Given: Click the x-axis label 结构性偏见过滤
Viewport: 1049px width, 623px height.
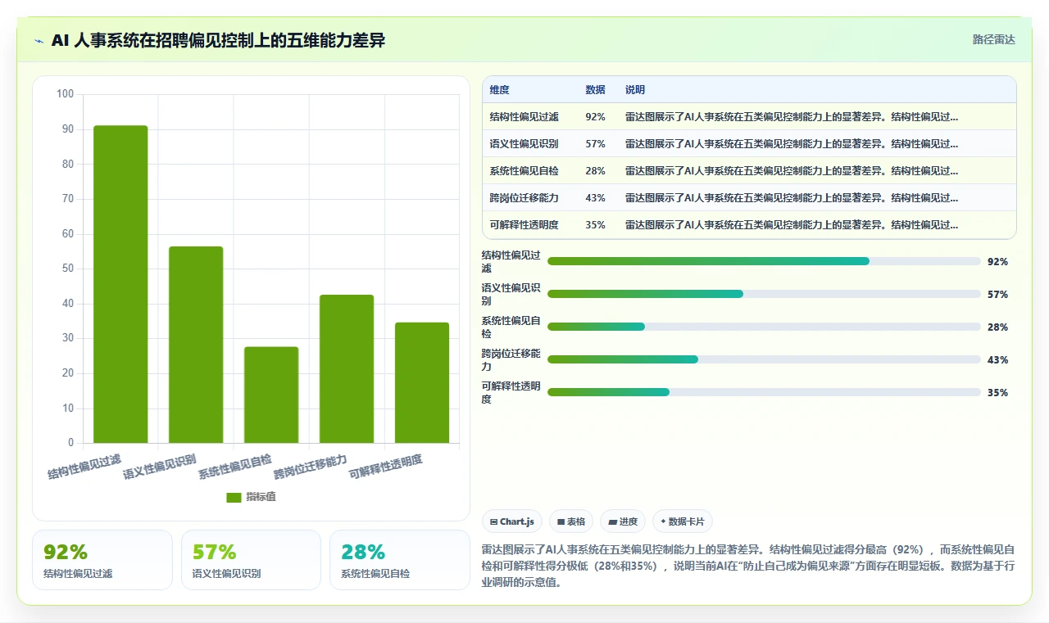Looking at the screenshot, I should (x=84, y=467).
